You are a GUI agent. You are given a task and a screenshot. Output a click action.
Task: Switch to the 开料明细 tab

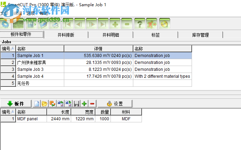pyautogui.click(x=111, y=35)
